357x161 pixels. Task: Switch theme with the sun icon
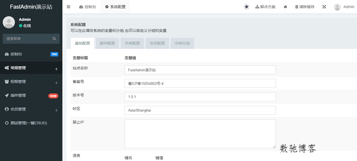(x=246, y=7)
